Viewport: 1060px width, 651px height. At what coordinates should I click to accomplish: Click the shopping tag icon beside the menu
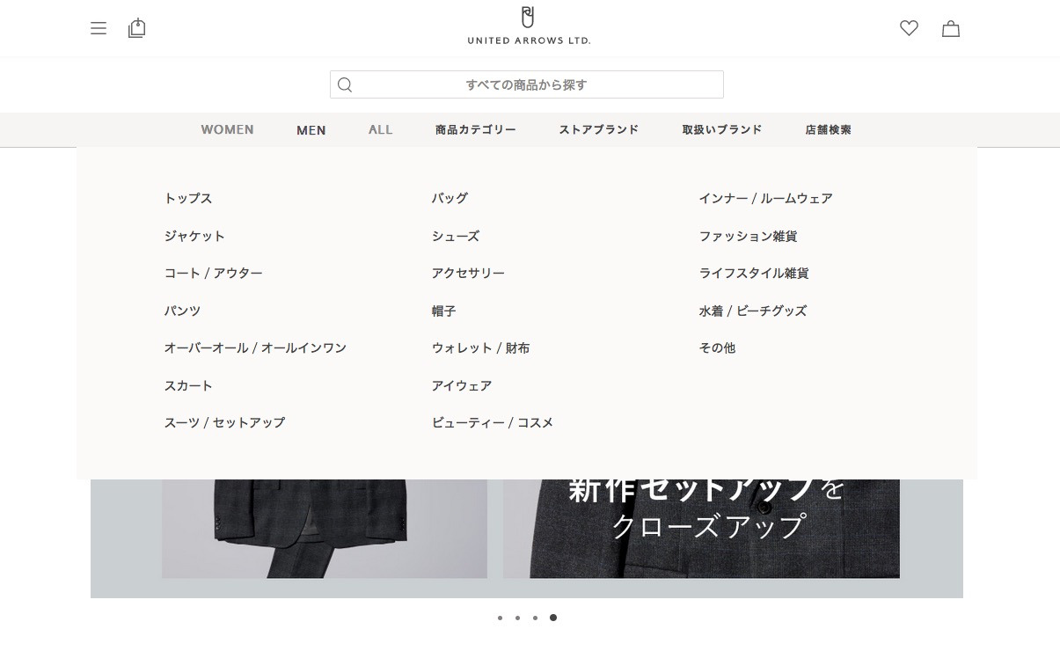point(136,28)
